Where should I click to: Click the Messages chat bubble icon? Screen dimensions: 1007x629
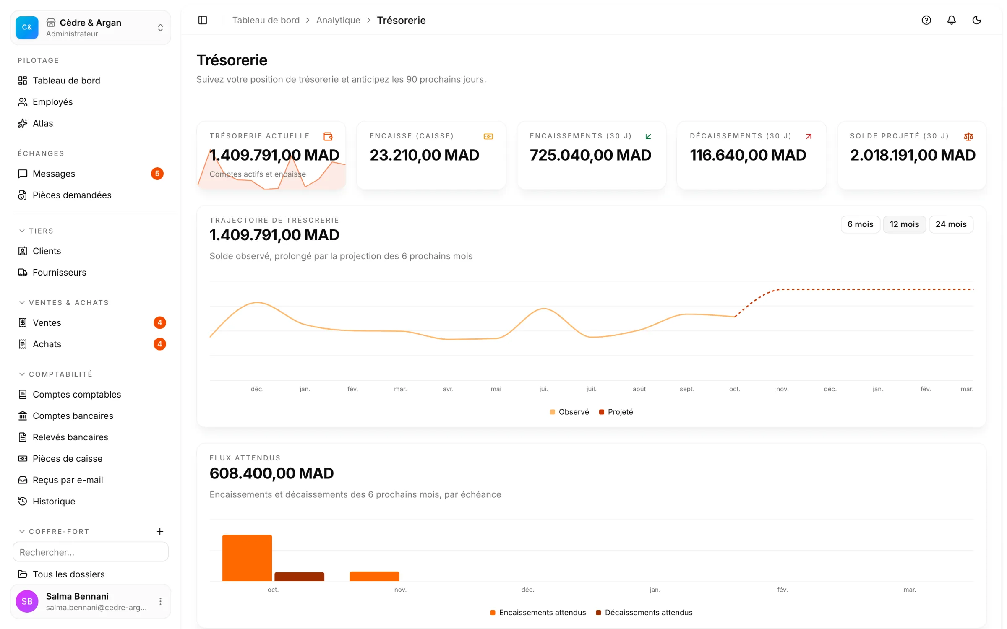tap(23, 174)
